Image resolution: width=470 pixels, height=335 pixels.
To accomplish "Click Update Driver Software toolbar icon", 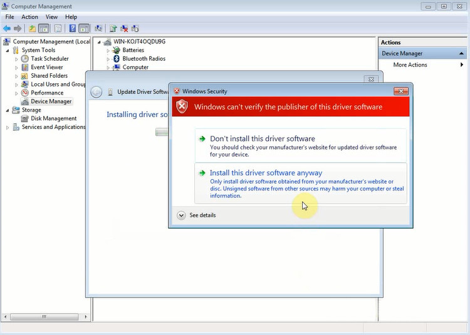I will click(x=113, y=29).
